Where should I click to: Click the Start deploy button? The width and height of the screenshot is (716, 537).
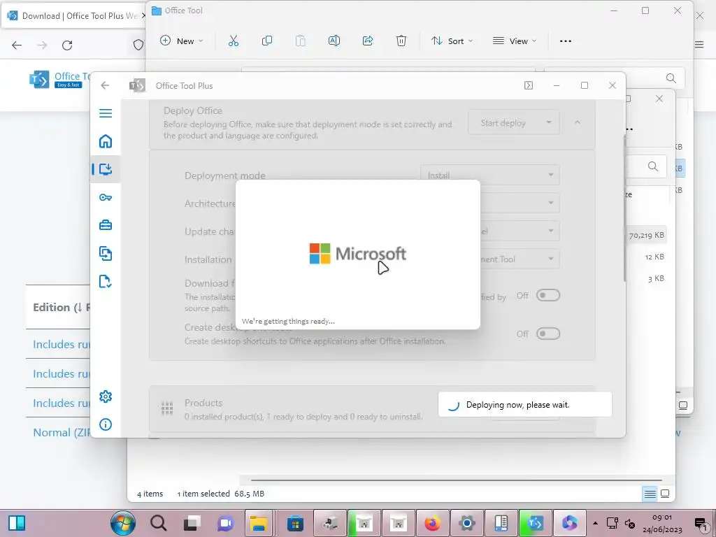coord(503,122)
